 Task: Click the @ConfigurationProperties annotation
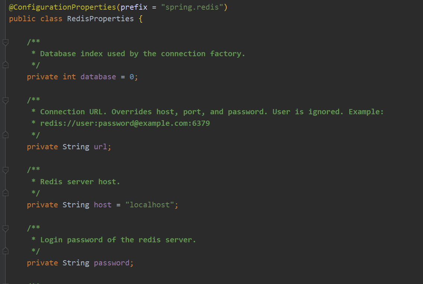[63, 7]
